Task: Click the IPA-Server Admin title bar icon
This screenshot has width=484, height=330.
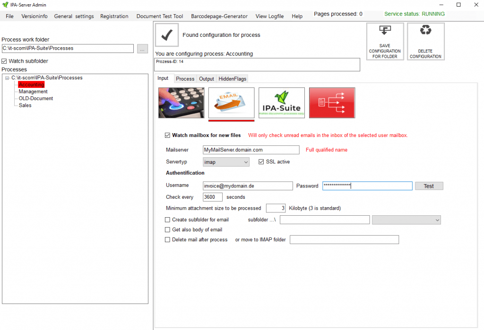Action: coord(5,5)
